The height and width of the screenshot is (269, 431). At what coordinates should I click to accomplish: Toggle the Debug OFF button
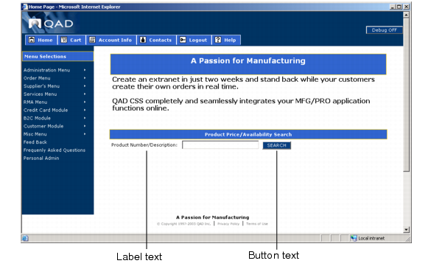coord(384,30)
